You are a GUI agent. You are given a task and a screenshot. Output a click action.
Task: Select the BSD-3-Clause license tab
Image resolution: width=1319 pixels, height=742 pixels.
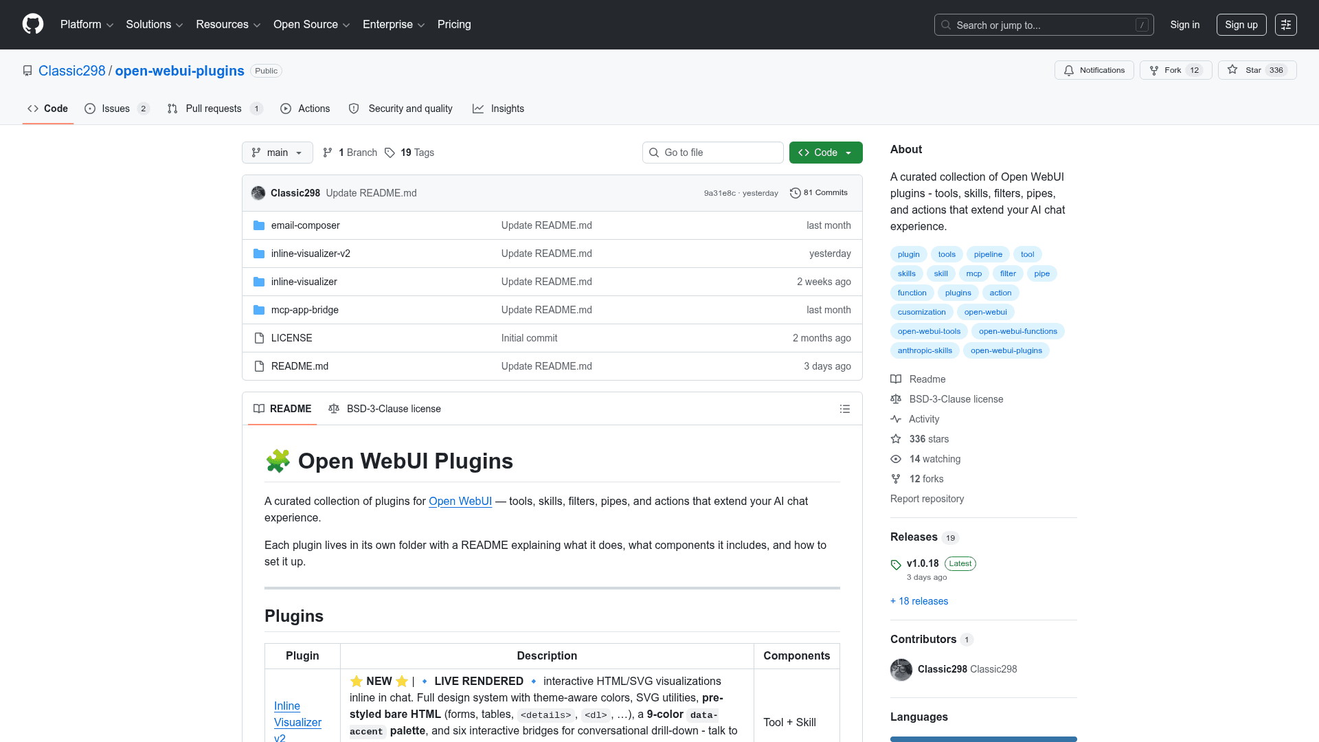coord(385,409)
